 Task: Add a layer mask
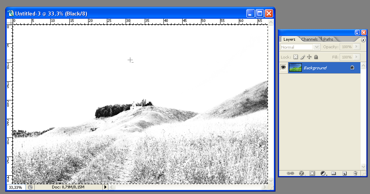point(312,173)
